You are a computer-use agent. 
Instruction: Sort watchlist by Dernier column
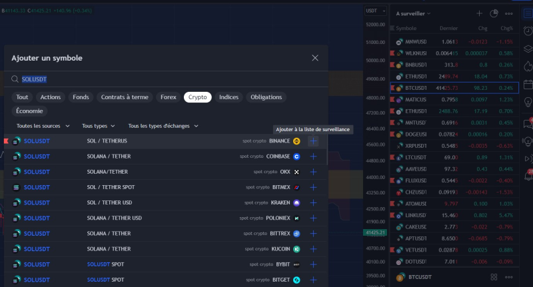pyautogui.click(x=448, y=28)
